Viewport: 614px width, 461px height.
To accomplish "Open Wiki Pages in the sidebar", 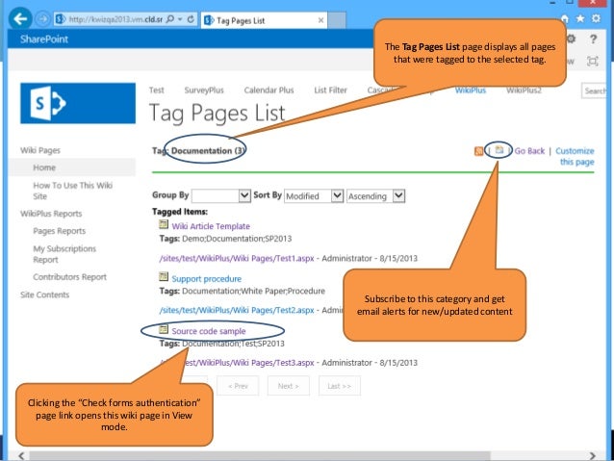I will 40,150.
